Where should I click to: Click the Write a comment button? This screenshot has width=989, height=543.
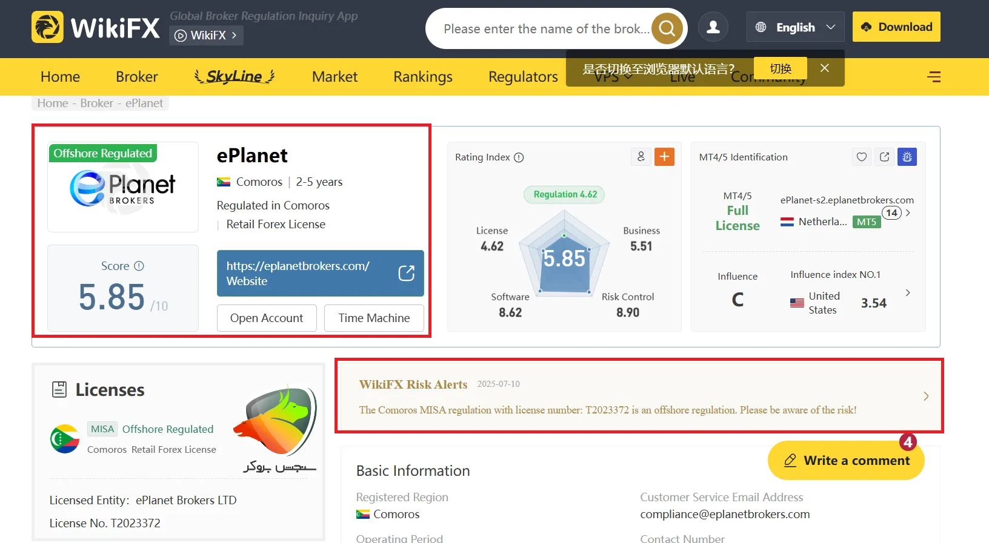pos(846,461)
